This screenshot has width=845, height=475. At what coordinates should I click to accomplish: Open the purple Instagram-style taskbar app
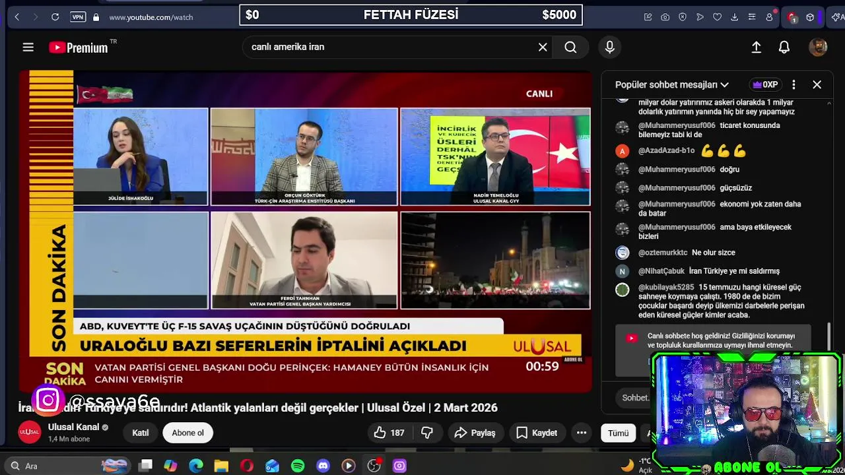[399, 466]
